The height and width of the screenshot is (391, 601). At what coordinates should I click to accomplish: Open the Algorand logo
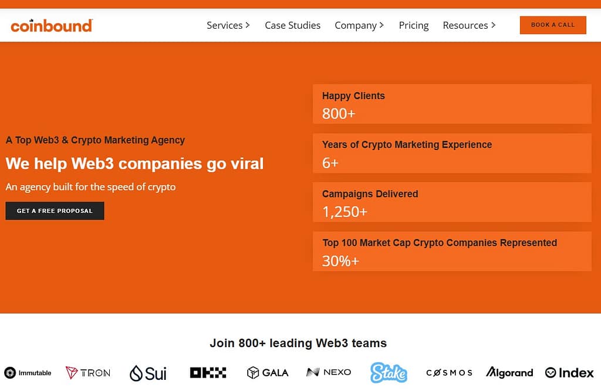pyautogui.click(x=509, y=372)
